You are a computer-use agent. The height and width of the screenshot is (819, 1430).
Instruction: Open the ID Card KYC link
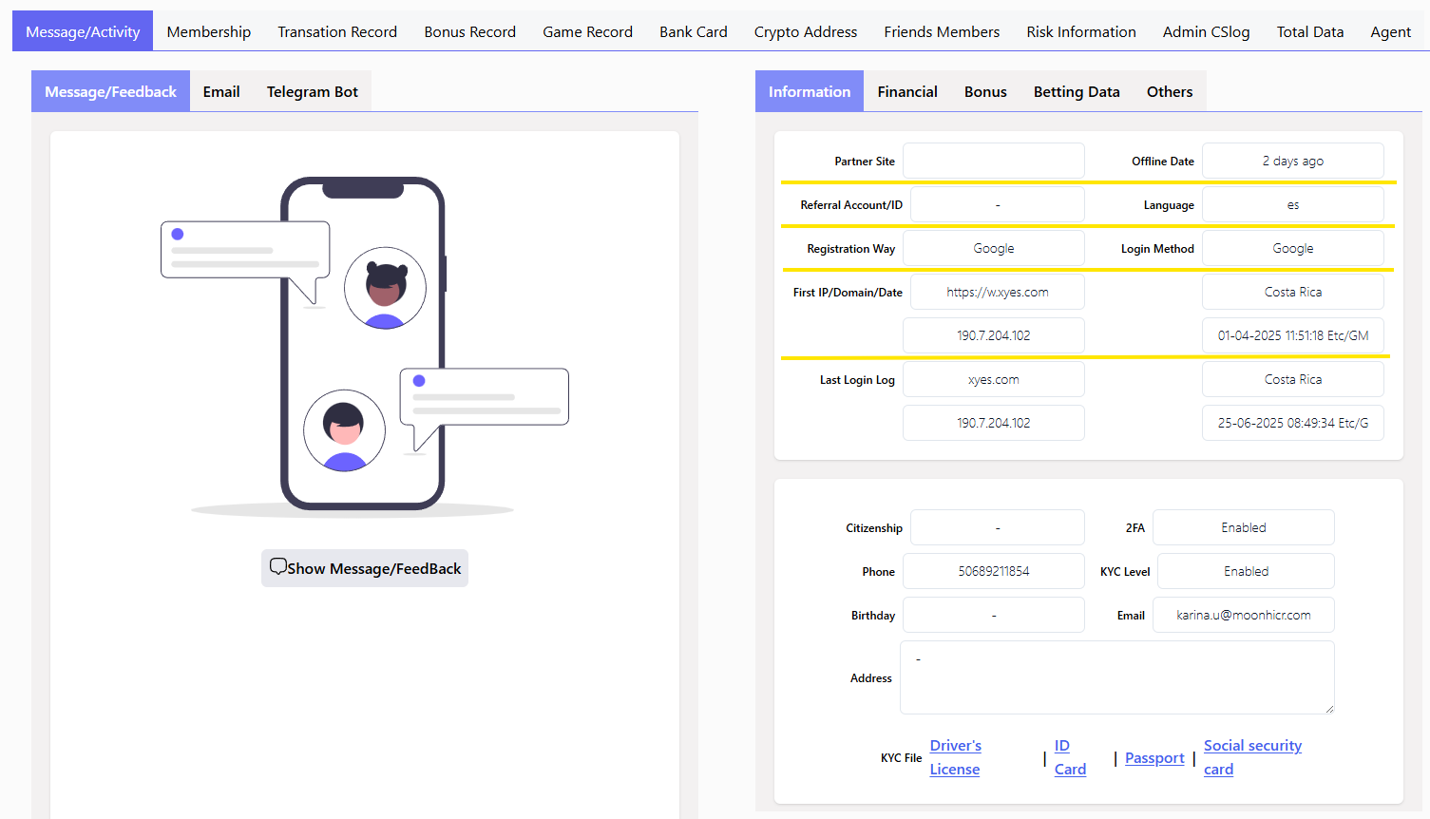point(1069,757)
